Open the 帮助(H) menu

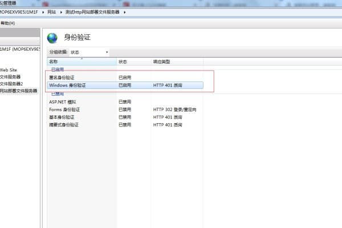[x=7, y=23]
